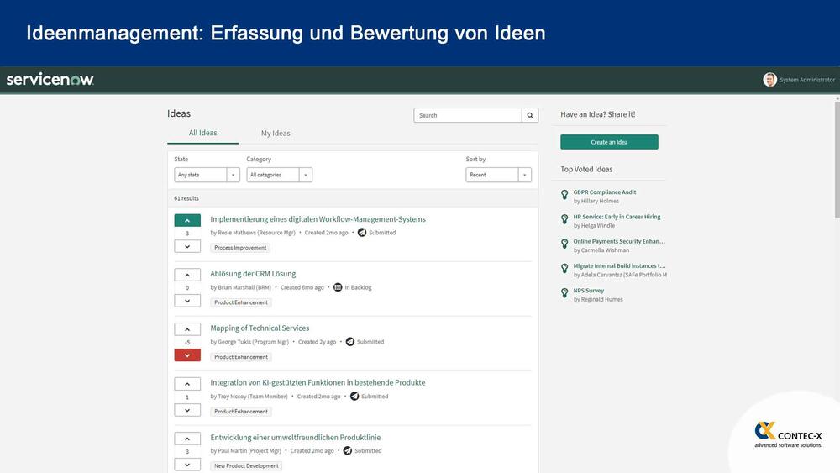Click the Create an Idea button
The width and height of the screenshot is (840, 473).
tap(609, 142)
